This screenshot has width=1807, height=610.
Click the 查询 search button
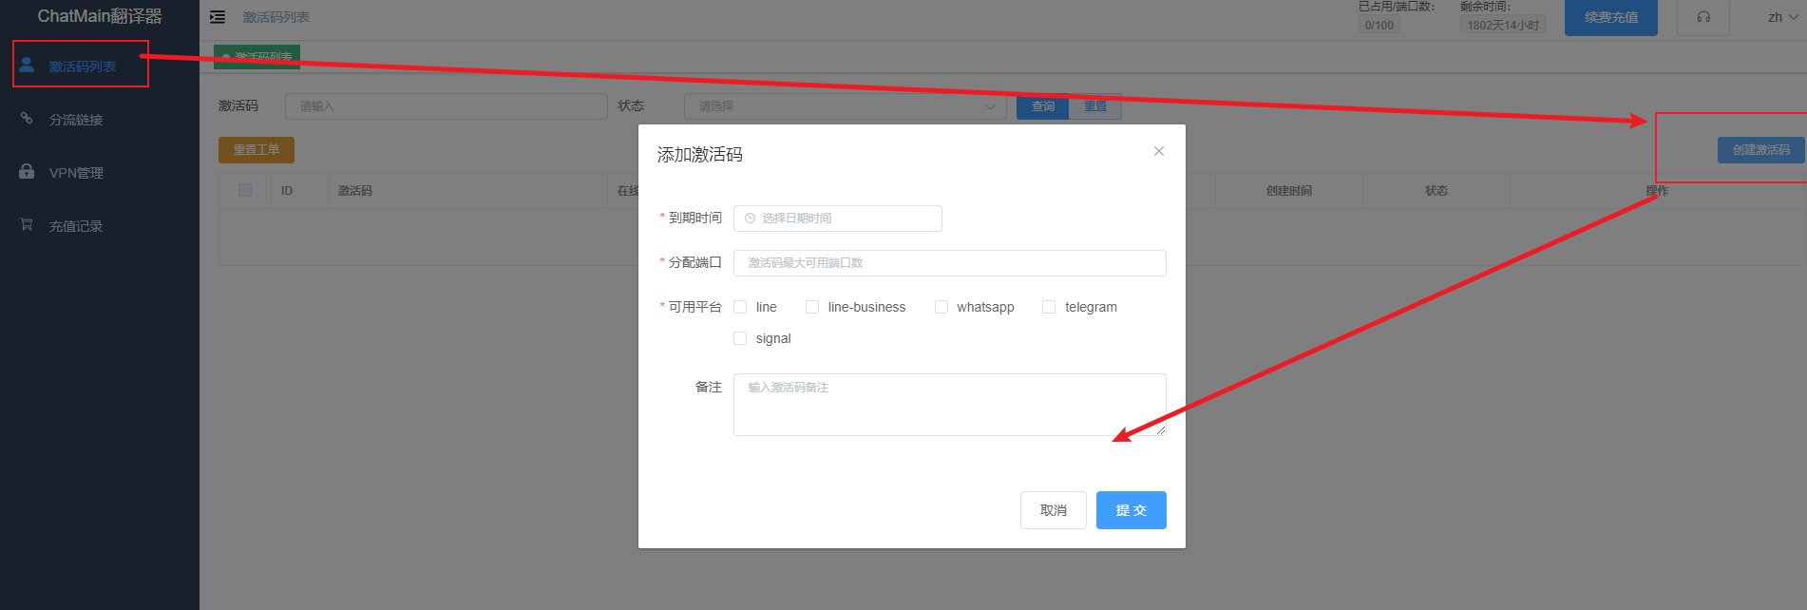[x=1042, y=106]
